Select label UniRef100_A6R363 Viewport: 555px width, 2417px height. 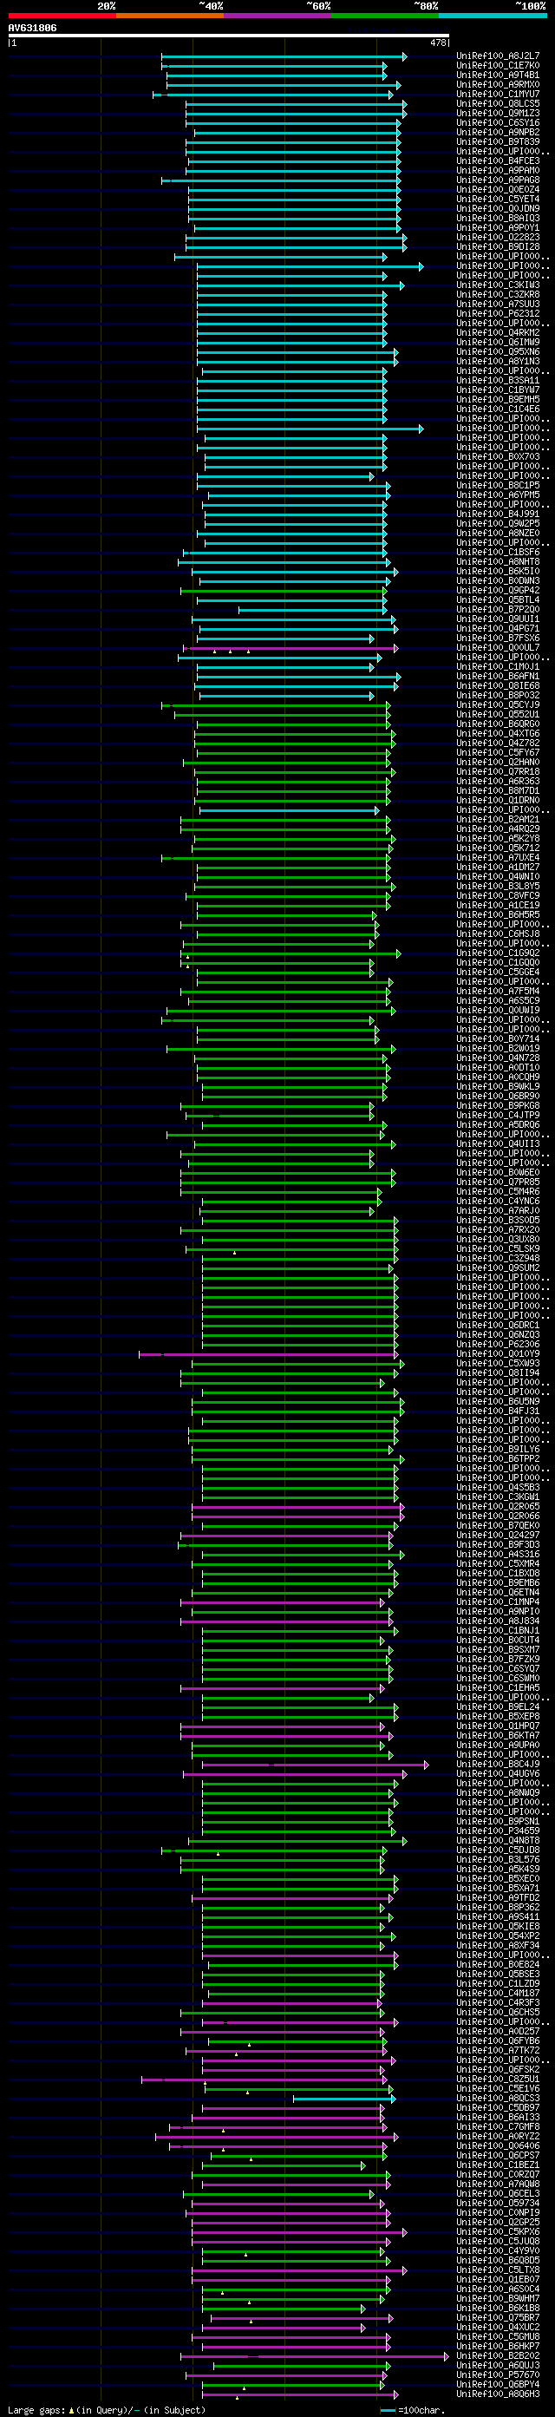click(498, 782)
